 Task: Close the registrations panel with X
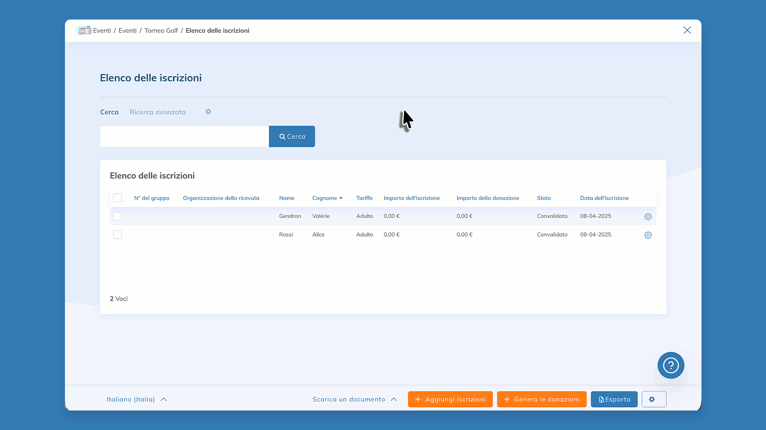pyautogui.click(x=687, y=30)
